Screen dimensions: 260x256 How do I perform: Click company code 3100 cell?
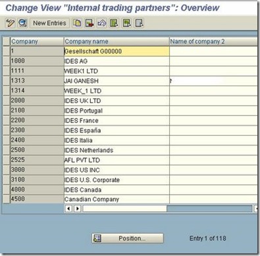click(37, 180)
